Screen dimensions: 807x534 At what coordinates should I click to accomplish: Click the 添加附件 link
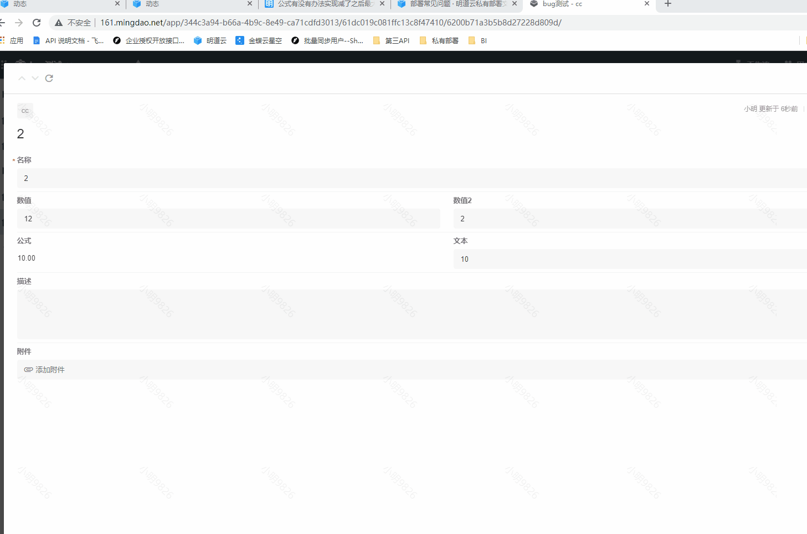pyautogui.click(x=50, y=369)
